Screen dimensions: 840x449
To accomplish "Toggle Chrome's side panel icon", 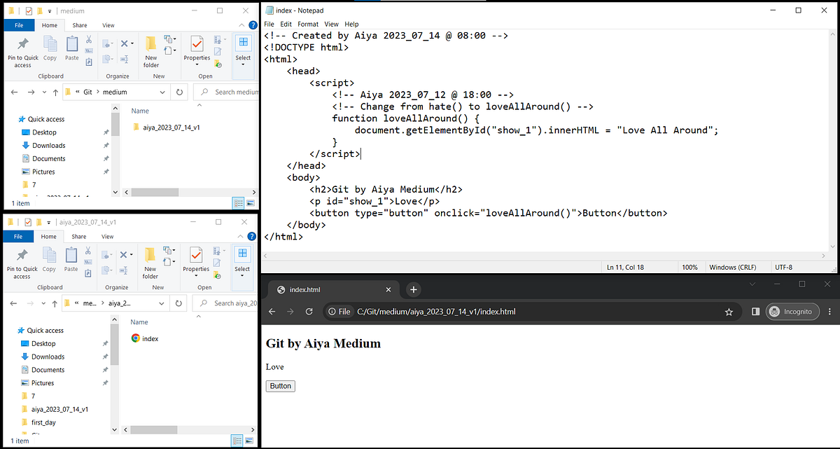I will pyautogui.click(x=756, y=312).
